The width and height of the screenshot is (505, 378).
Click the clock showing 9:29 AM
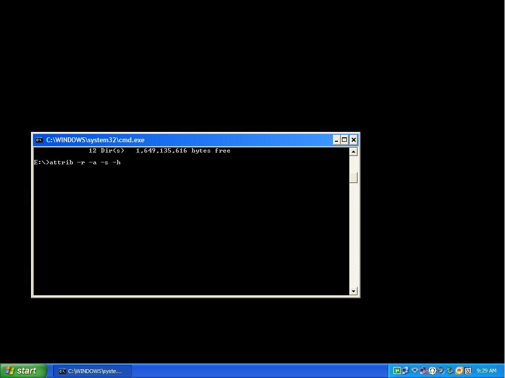487,371
